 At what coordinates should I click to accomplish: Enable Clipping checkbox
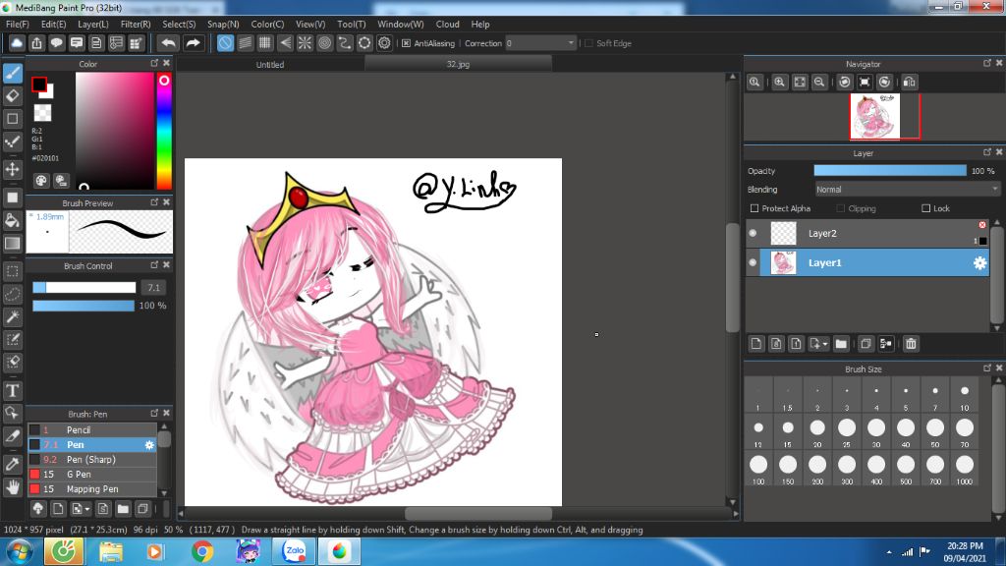841,208
